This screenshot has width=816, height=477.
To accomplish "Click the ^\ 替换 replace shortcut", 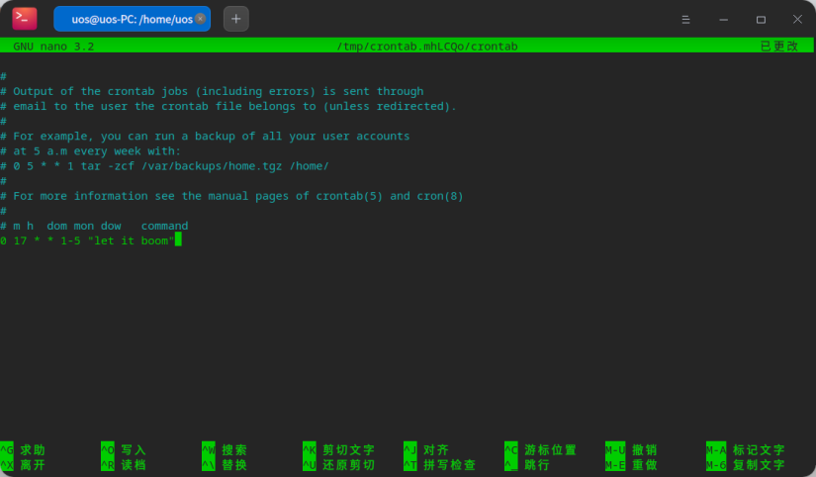I will (x=226, y=465).
